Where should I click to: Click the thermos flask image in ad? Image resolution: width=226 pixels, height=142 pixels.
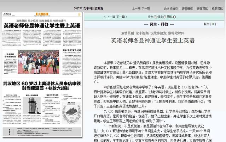coord(32,105)
